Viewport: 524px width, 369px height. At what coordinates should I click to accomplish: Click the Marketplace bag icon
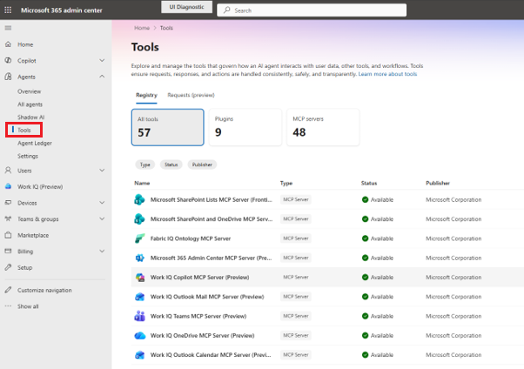point(8,235)
